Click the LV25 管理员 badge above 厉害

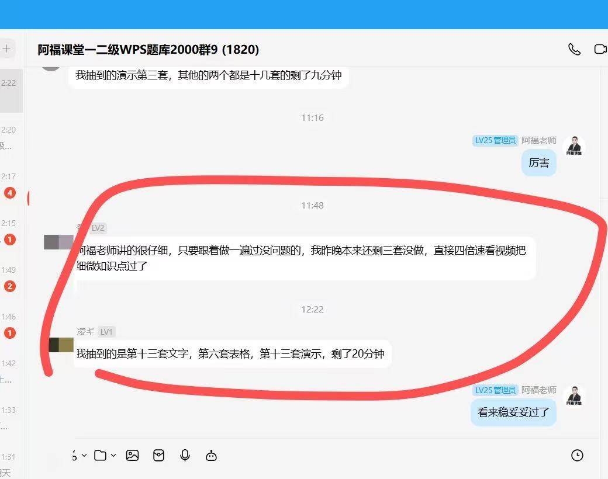(x=495, y=140)
